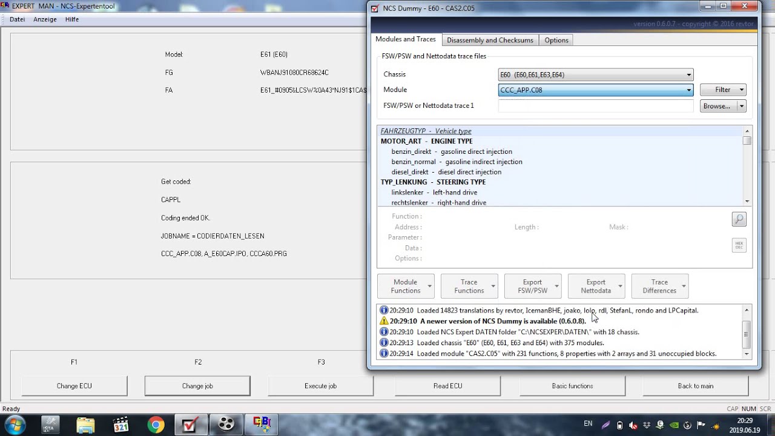The image size is (775, 436).
Task: Click the magnifier search icon in NCS Dummy
Action: 739,219
